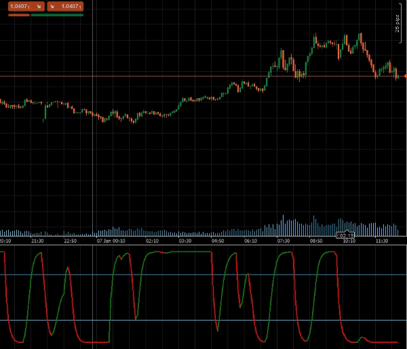Viewport: 407px width, 349px height.
Task: Click the green sentiment bar under the price buttons
Action: pos(57,14)
